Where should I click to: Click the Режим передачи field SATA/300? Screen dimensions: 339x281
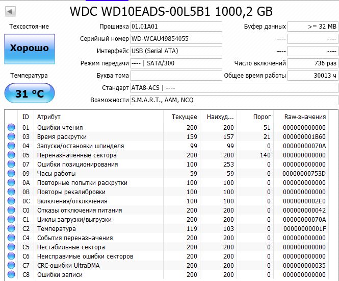[x=176, y=63]
